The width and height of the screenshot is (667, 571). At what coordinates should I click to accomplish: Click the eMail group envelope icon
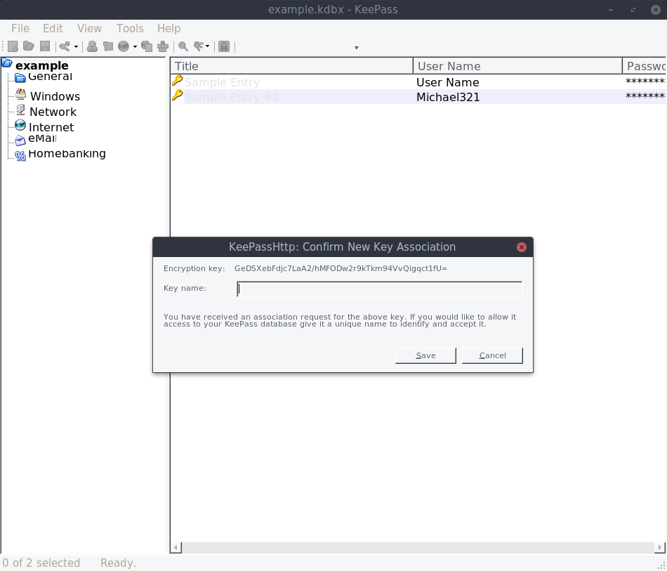pyautogui.click(x=20, y=140)
